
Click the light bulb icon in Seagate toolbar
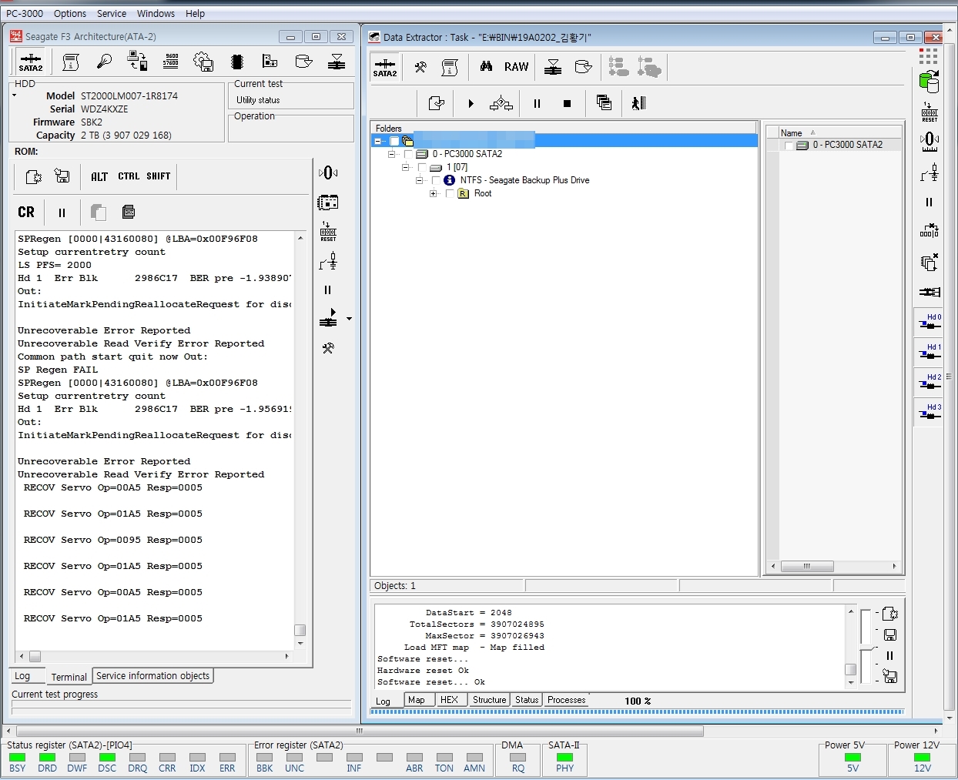tap(104, 62)
